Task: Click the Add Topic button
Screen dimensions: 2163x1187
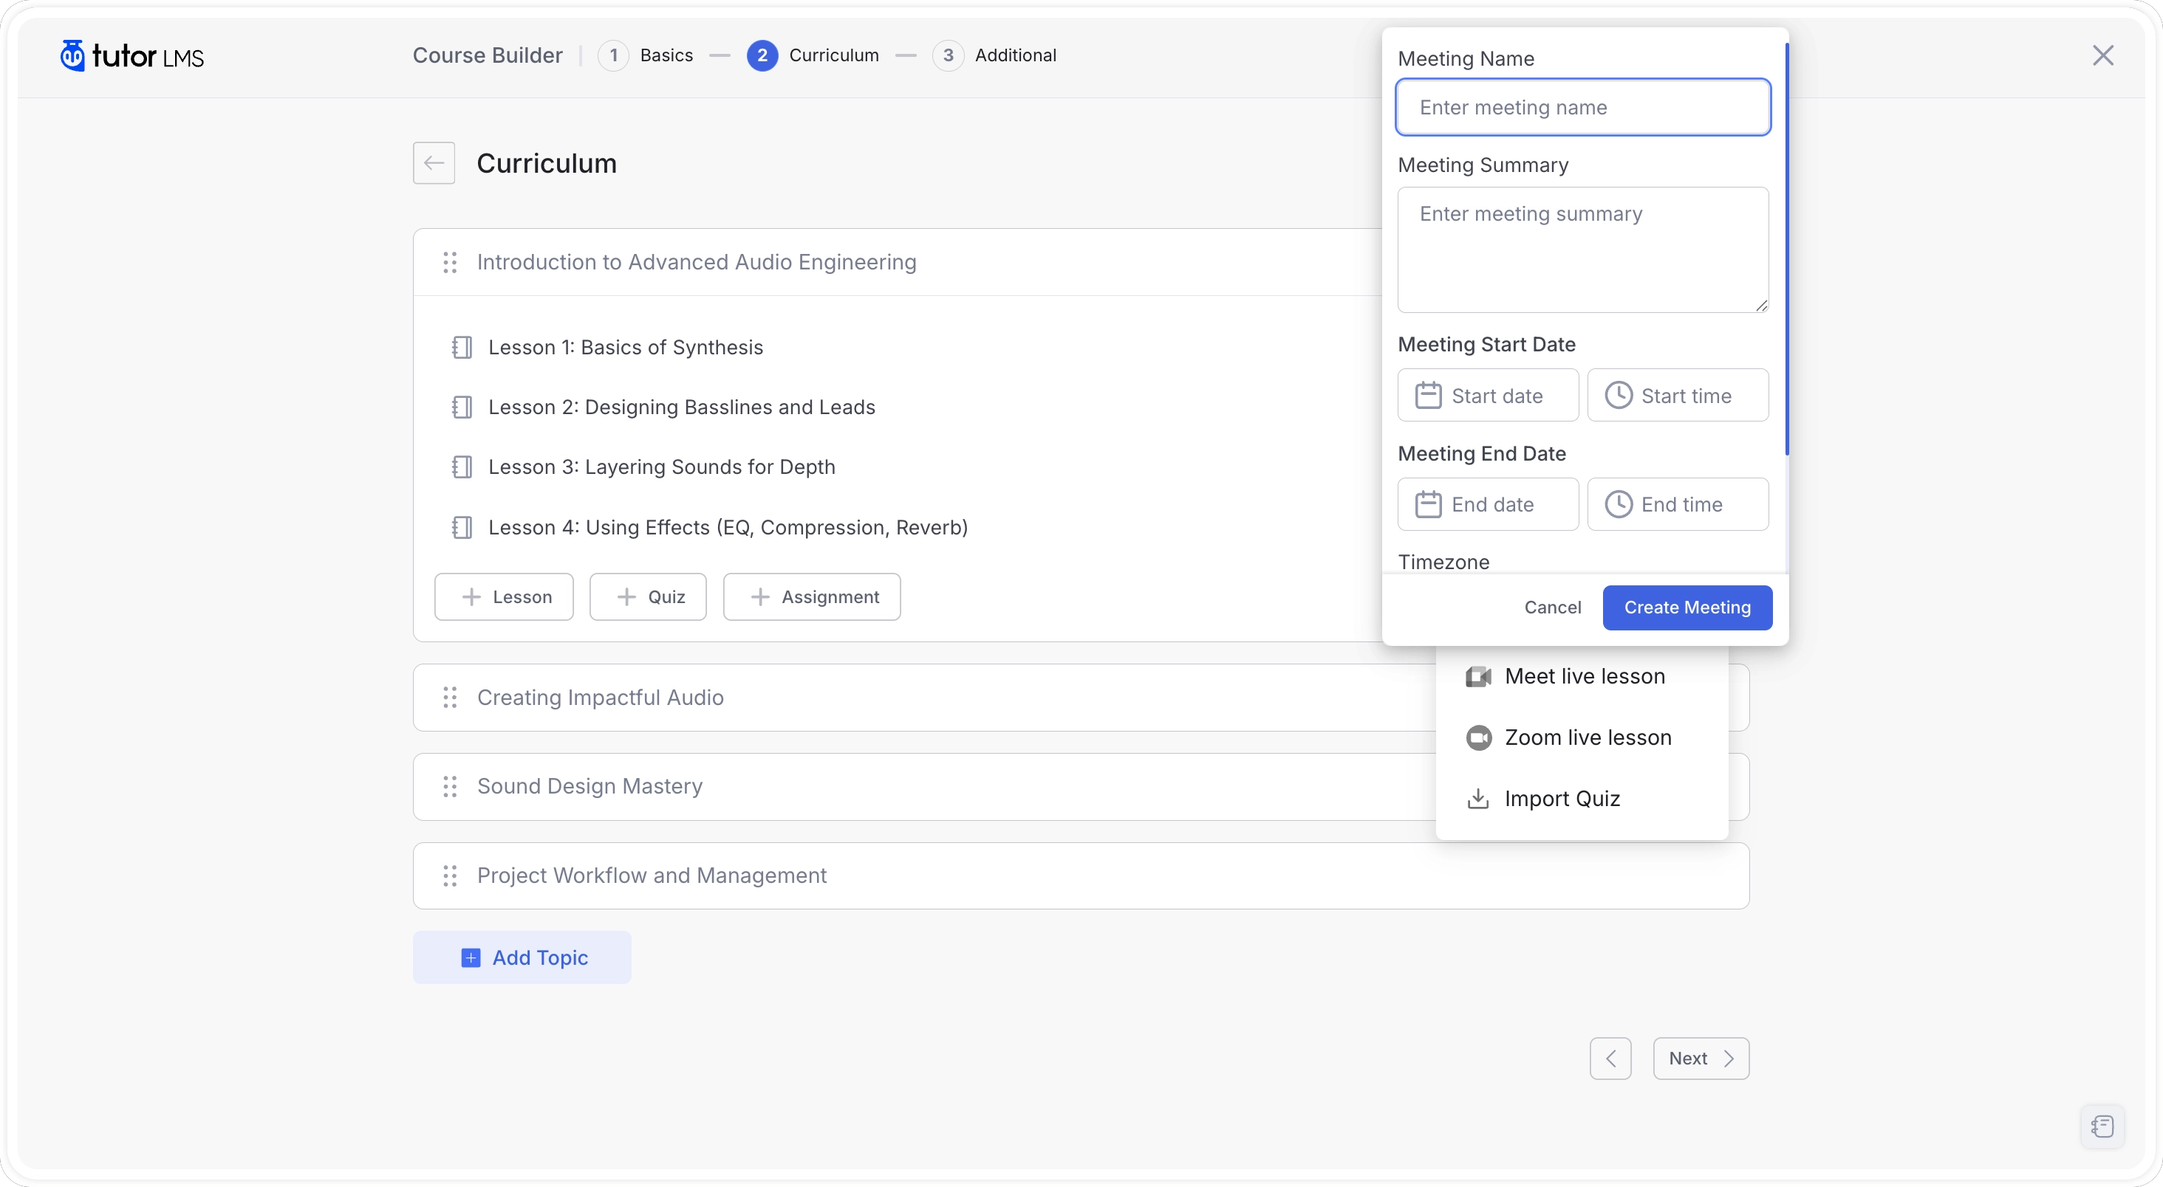Action: coord(522,957)
